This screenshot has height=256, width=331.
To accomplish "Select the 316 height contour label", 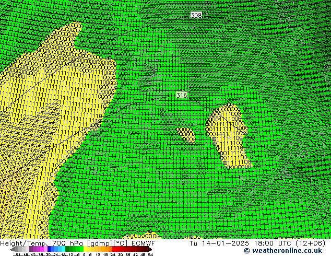I will (182, 95).
